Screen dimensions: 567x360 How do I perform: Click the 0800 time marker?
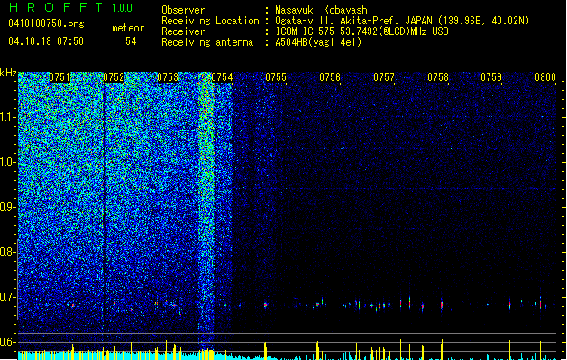pyautogui.click(x=545, y=77)
